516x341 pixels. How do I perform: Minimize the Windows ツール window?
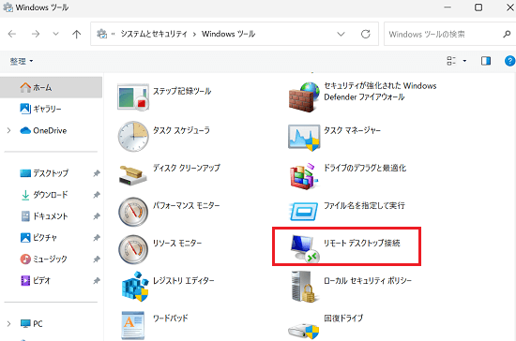[448, 7]
